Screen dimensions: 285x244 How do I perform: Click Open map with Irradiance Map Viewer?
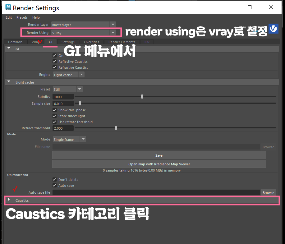(159, 164)
